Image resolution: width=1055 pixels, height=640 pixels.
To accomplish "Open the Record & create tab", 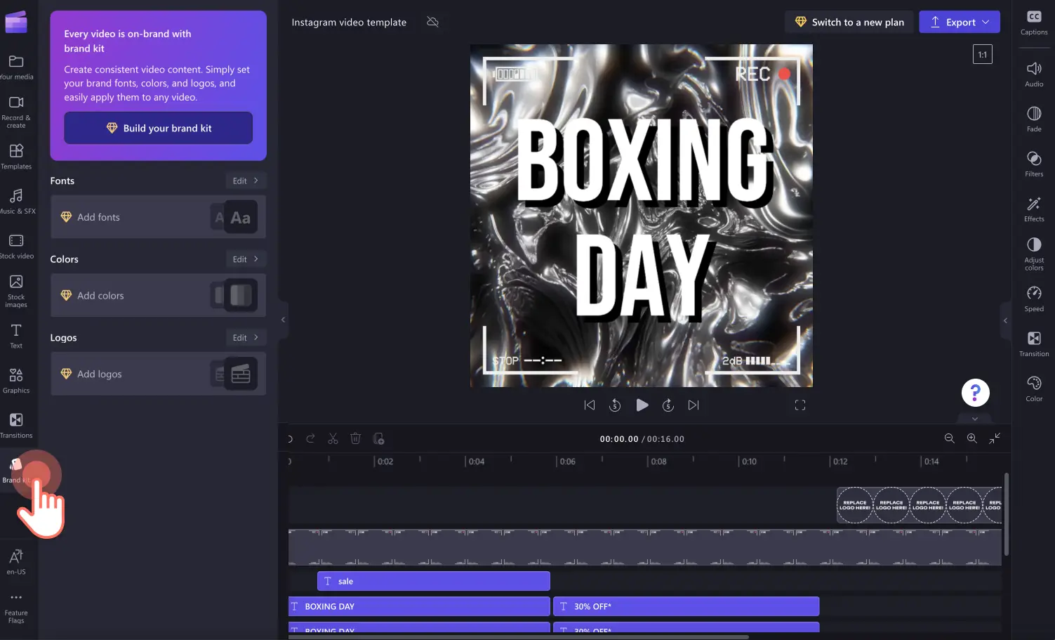I will tap(16, 112).
